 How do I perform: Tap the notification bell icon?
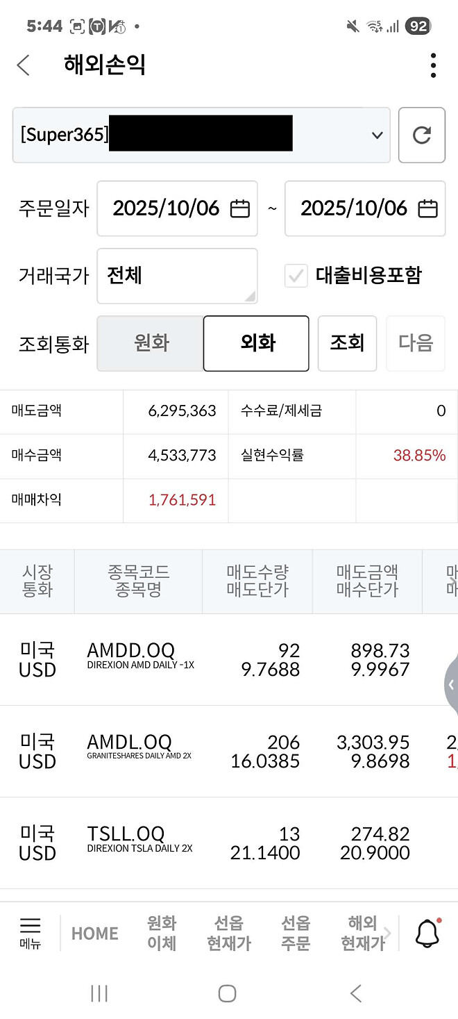[423, 933]
